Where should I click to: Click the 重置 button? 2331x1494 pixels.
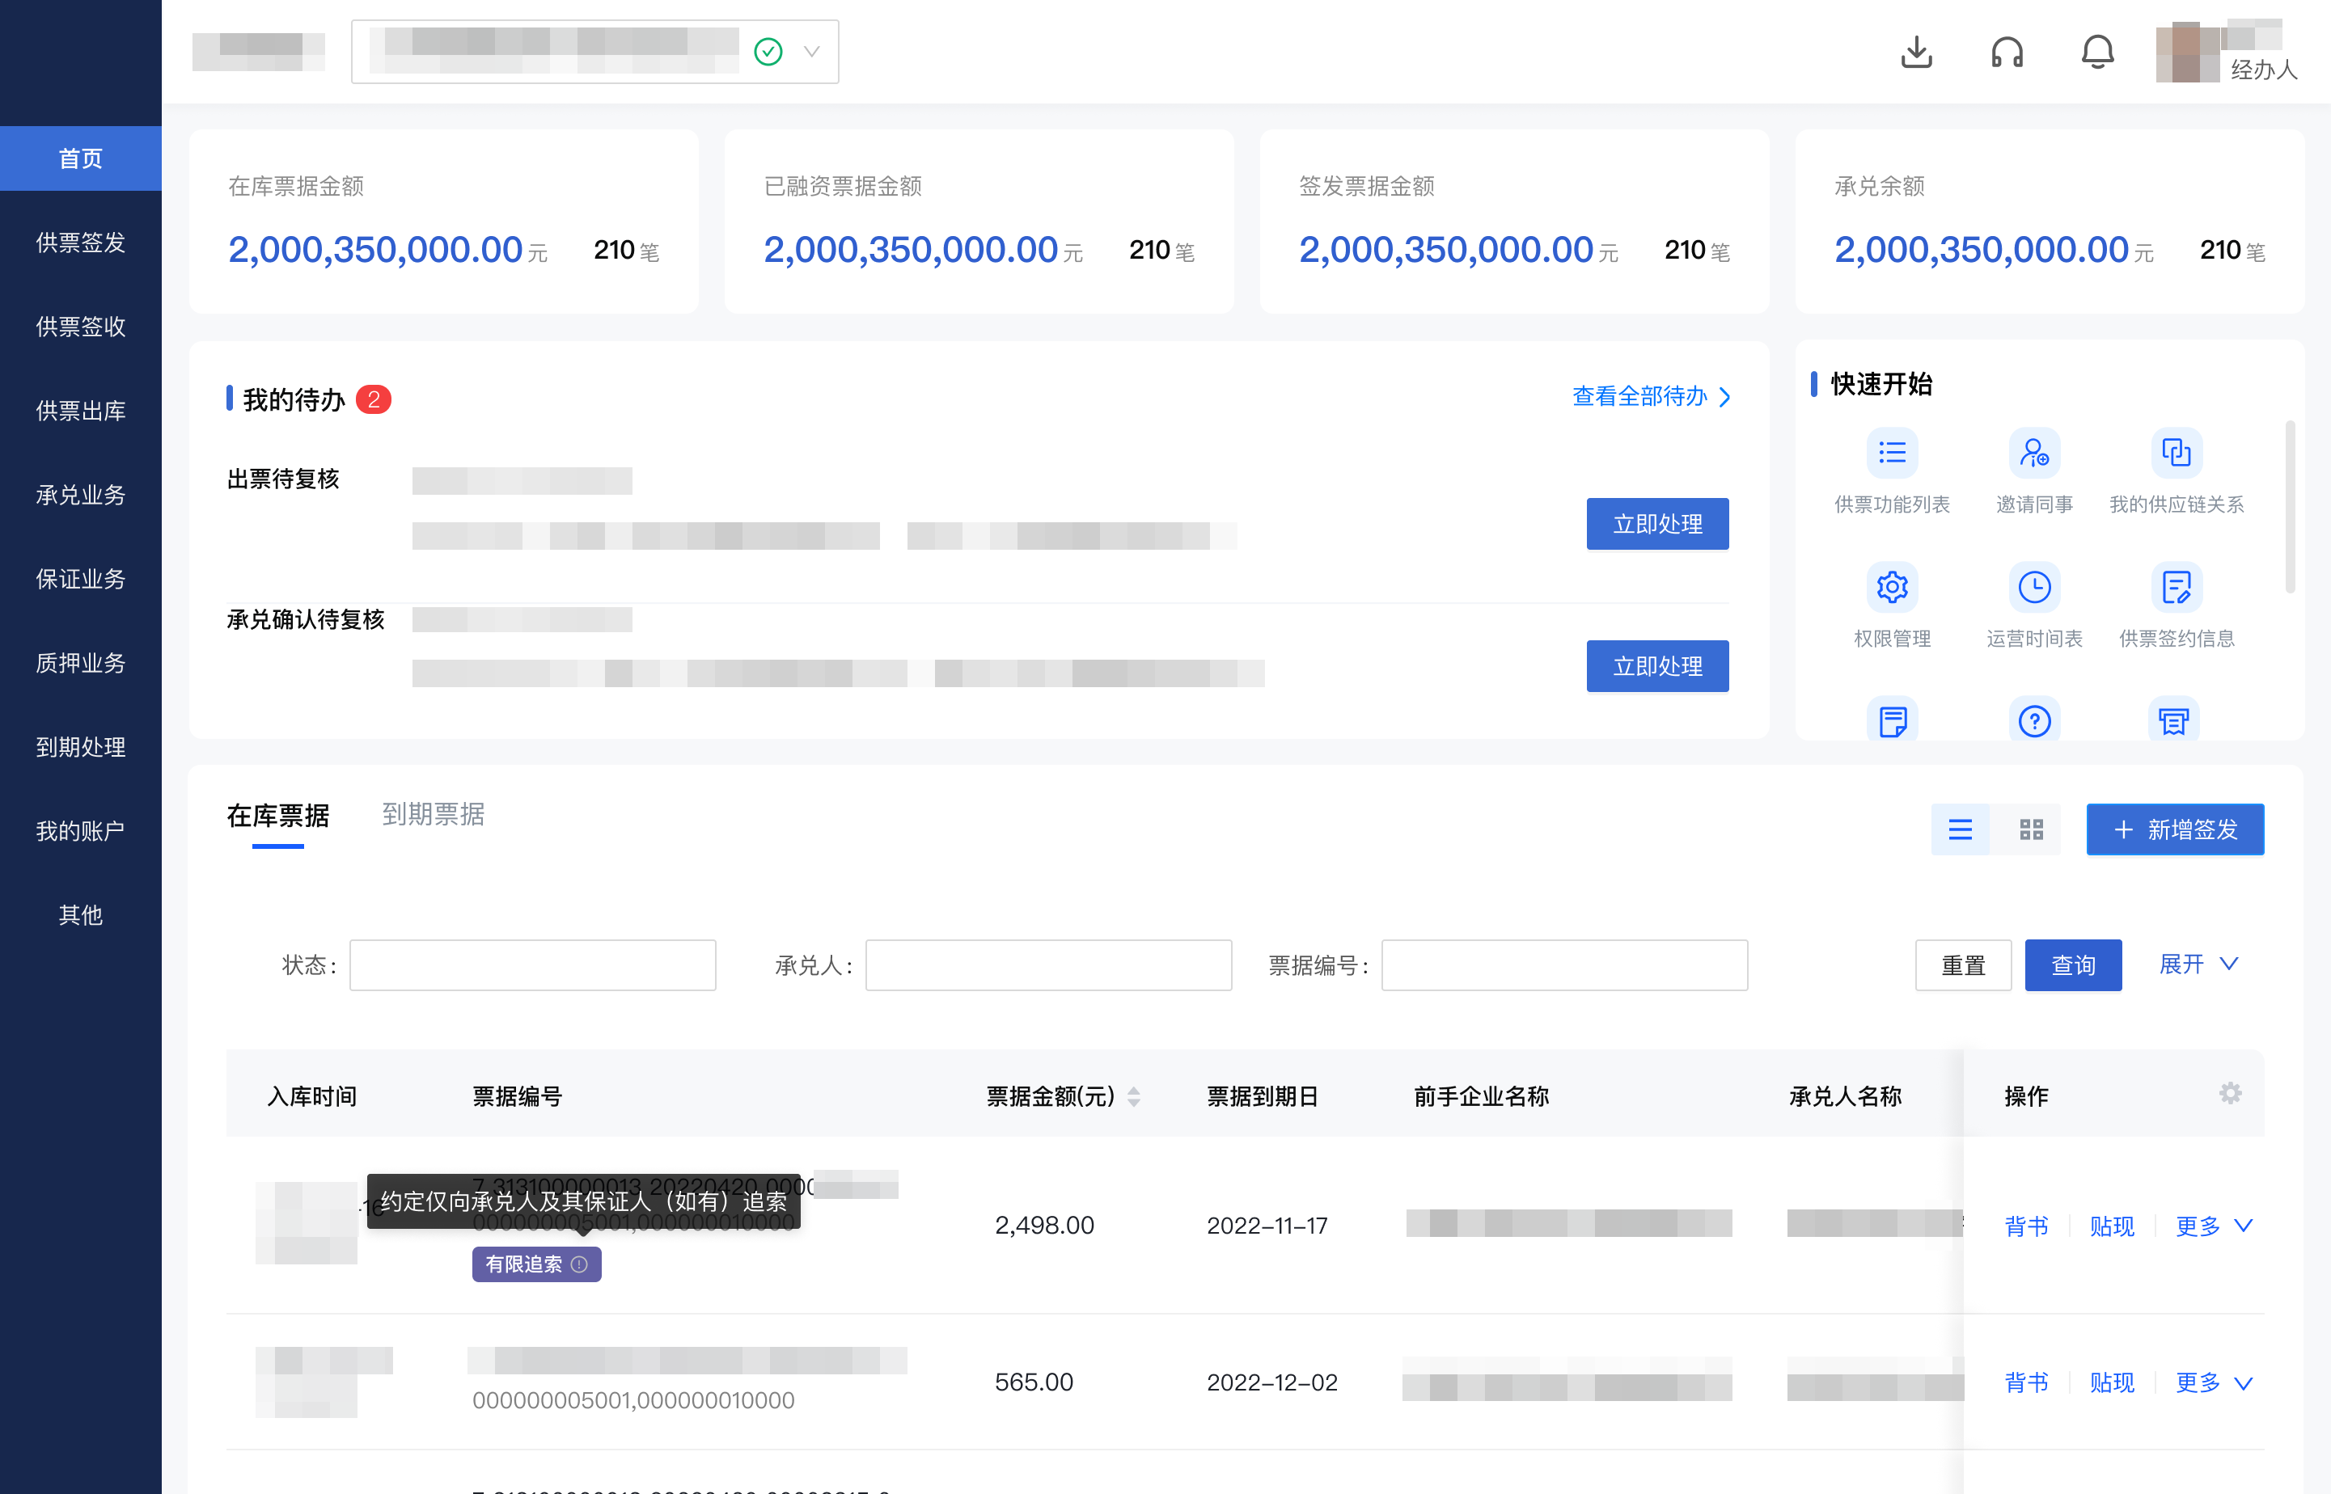tap(1962, 965)
